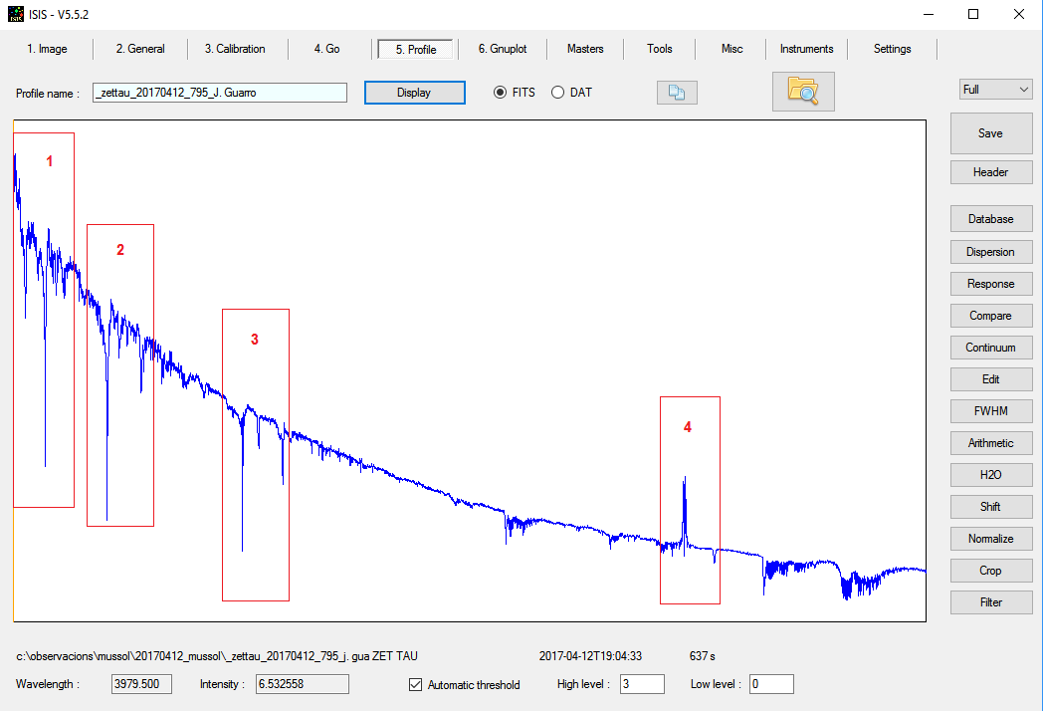Open the 3. Calibration tab
1043x711 pixels.
click(235, 49)
